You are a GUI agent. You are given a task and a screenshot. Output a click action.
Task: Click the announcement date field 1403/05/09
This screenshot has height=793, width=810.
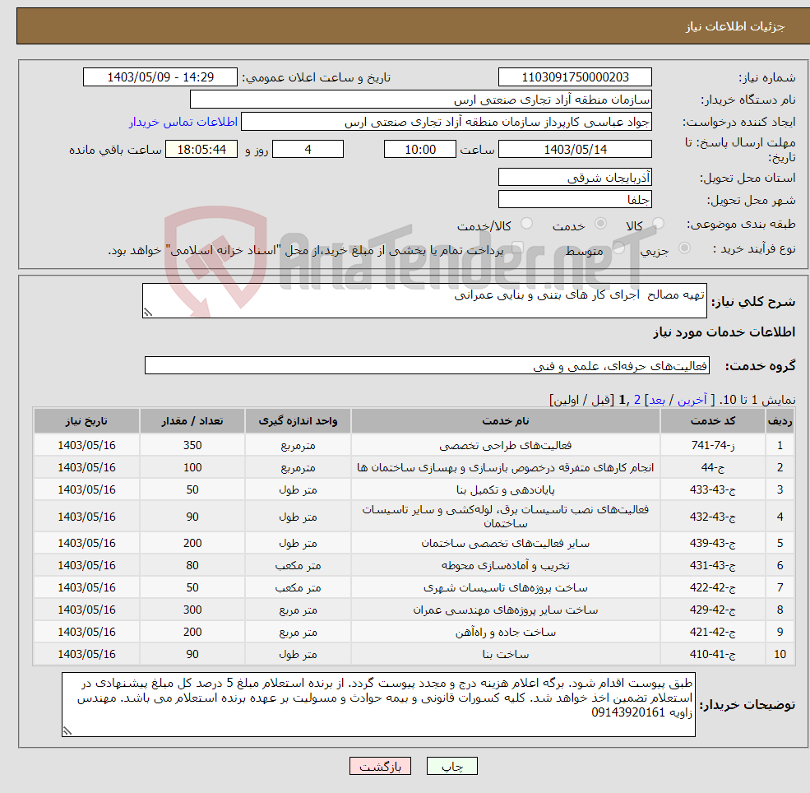click(160, 77)
